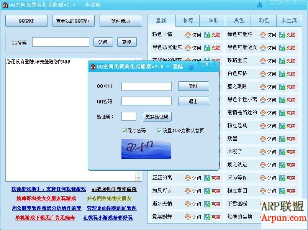Click the clone icon for 只为等你
The image size is (308, 230).
[x=282, y=178]
